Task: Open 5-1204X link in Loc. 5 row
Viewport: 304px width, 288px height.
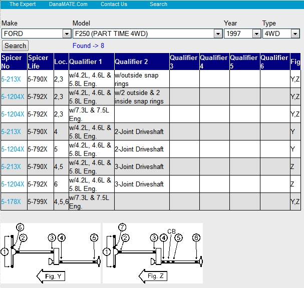Action: (x=13, y=149)
